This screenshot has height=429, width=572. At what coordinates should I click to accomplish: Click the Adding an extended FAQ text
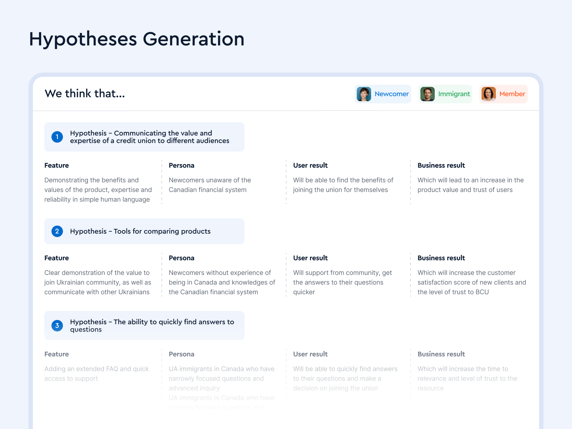click(97, 374)
